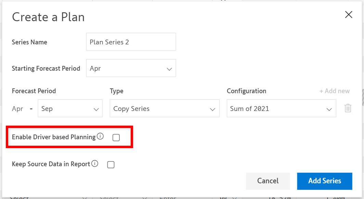The width and height of the screenshot is (364, 199).
Task: Expand the Configuration dropdown showing Sum of 2021
Action: coord(281,109)
